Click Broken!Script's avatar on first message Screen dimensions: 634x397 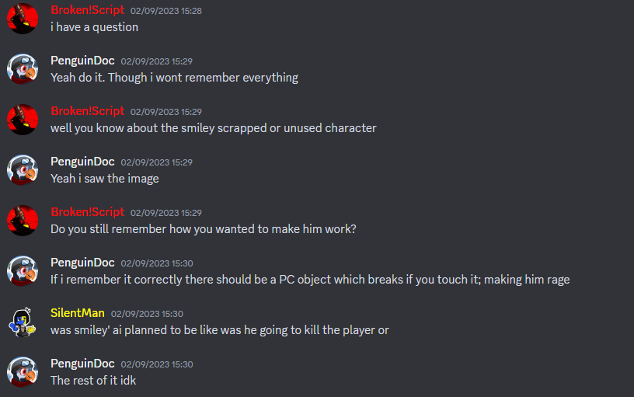tap(23, 19)
